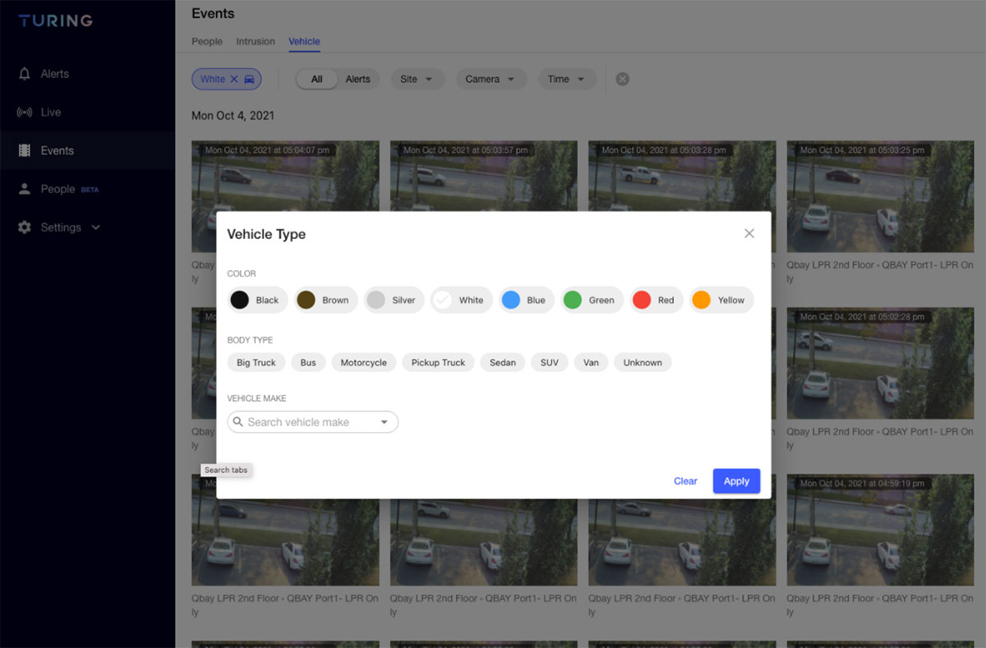Viewport: 986px width, 648px height.
Task: Click the Live broadcast icon
Action: point(25,113)
